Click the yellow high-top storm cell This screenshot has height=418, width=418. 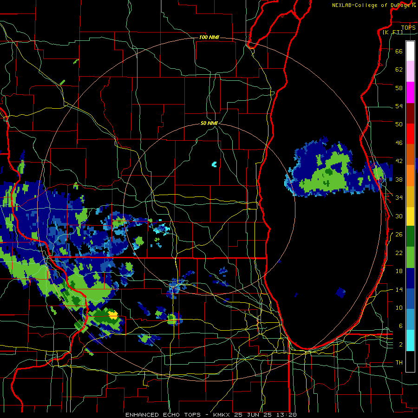113,314
